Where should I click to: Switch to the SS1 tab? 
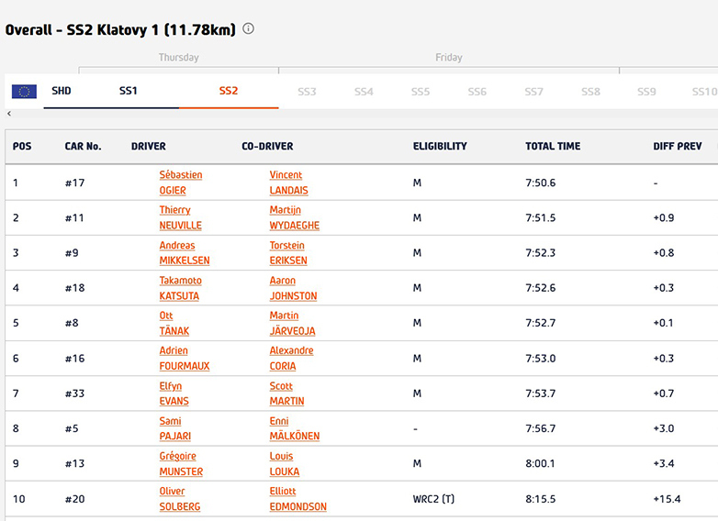click(129, 92)
